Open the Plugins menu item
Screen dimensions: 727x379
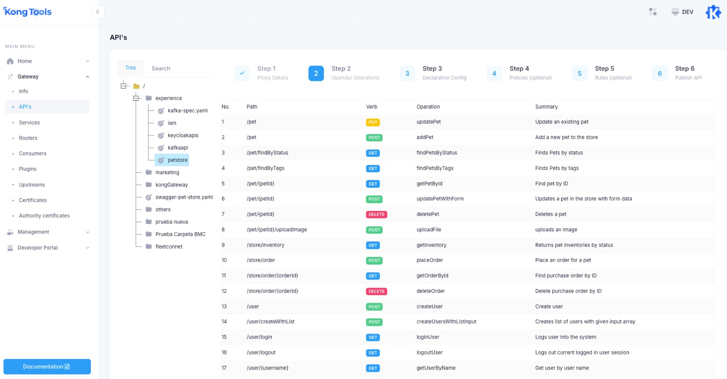[x=28, y=169]
